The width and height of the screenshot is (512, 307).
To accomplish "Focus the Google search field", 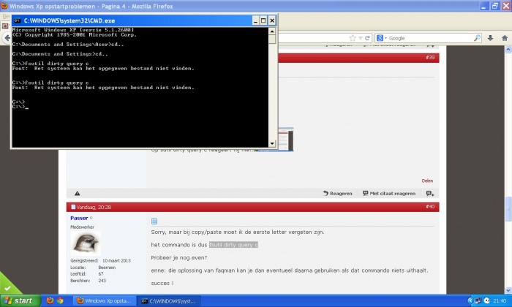I will tap(430, 38).
